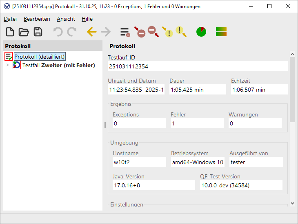Save the protocol with the floppy disk icon

(38, 32)
